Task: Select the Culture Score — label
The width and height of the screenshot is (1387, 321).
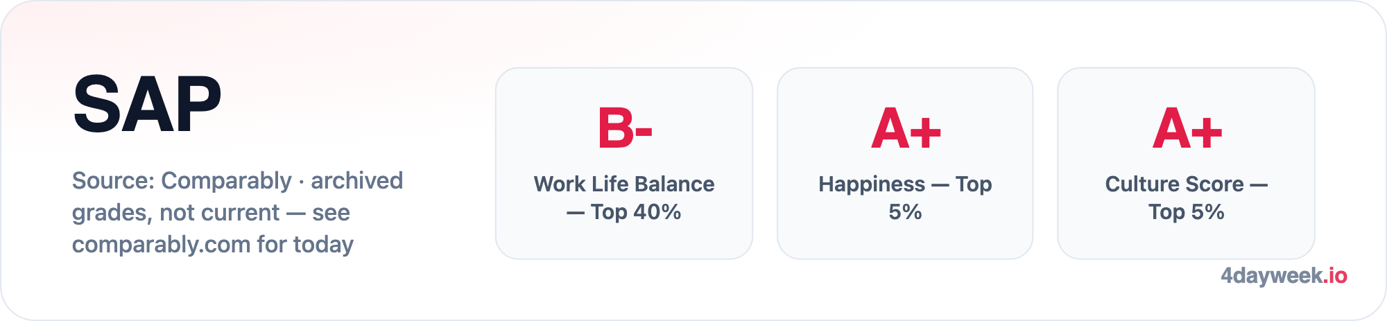Action: click(1186, 184)
